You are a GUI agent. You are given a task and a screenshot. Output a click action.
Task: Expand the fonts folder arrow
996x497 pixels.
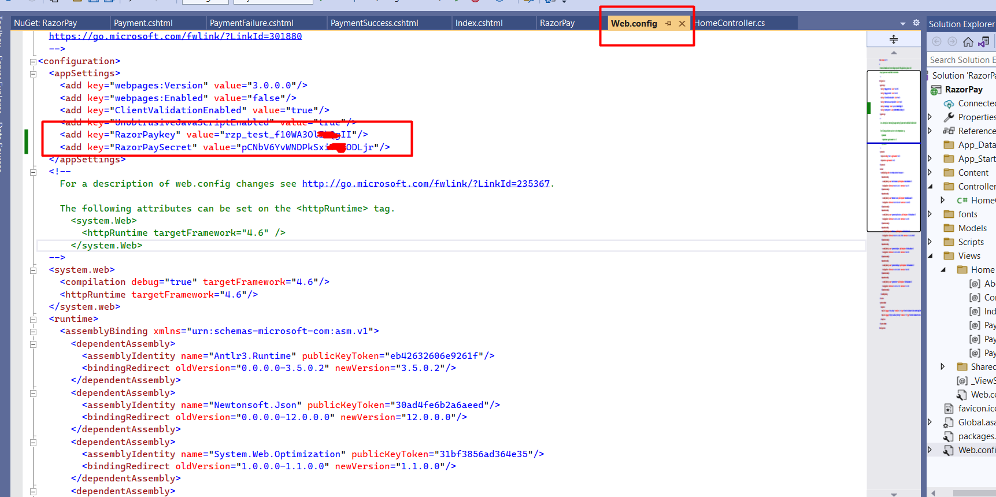click(930, 214)
